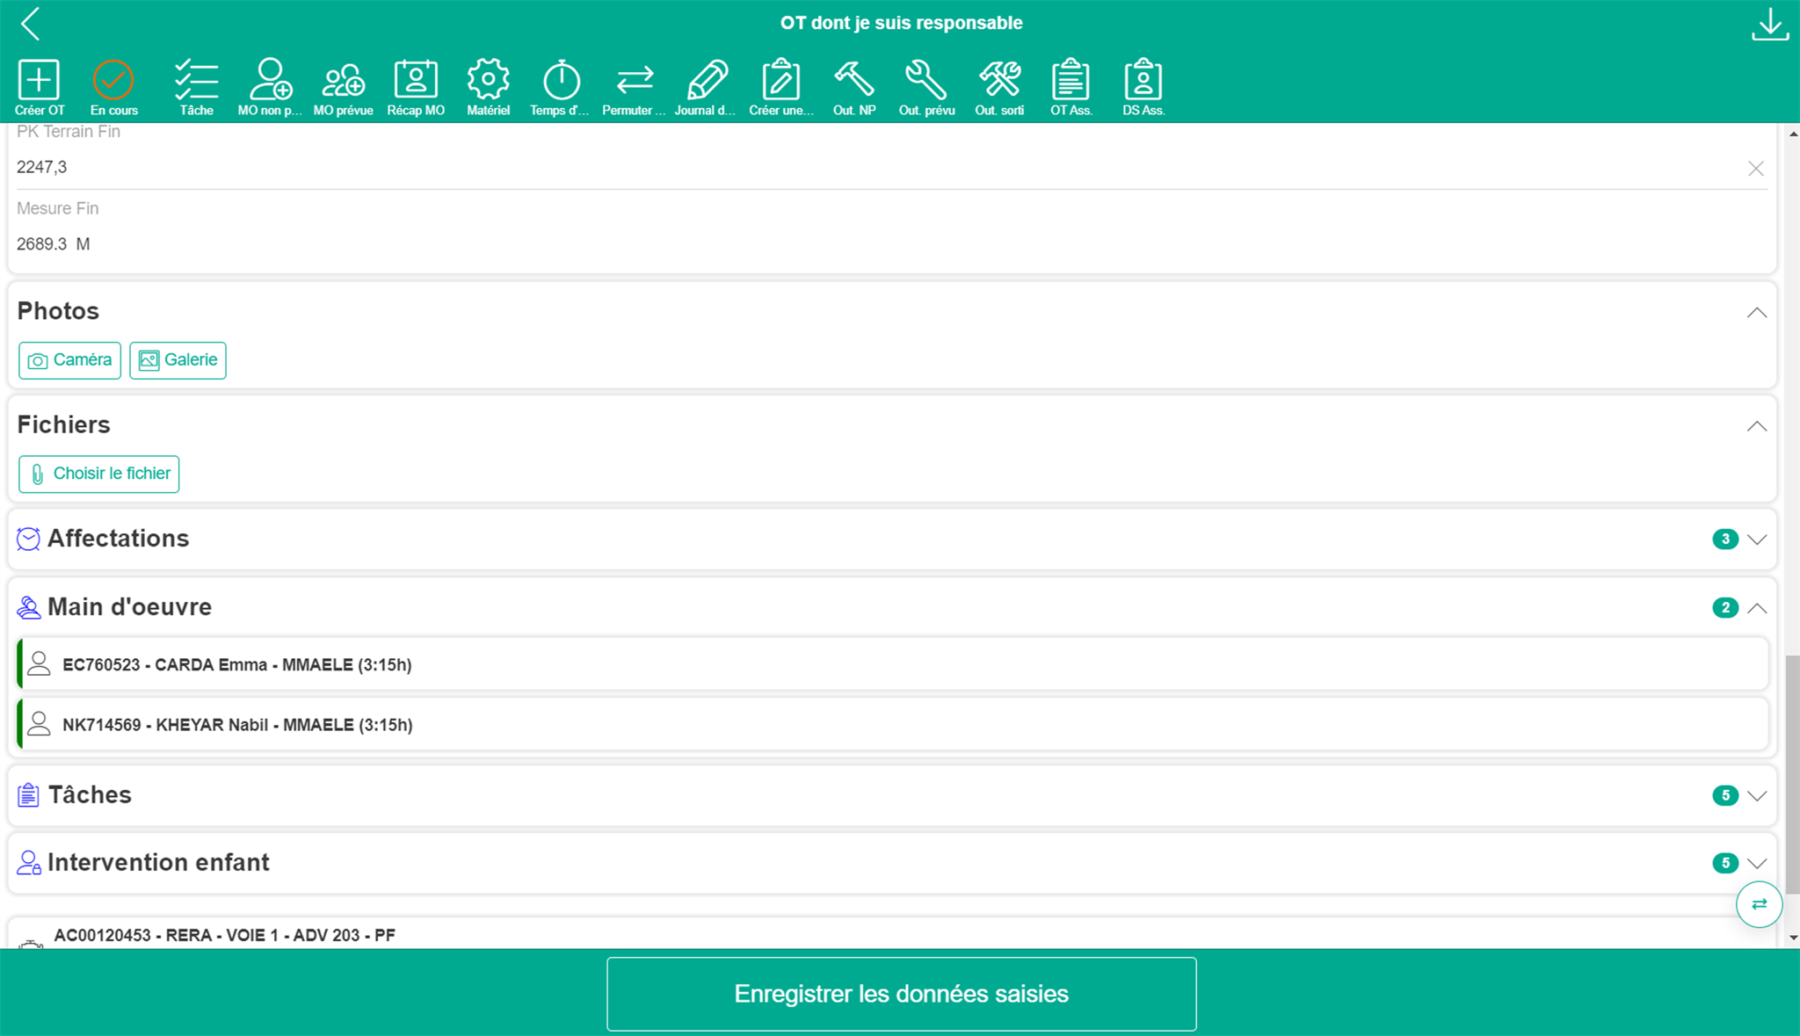Select CARDA Emma labor entry
The width and height of the screenshot is (1800, 1036).
[237, 665]
